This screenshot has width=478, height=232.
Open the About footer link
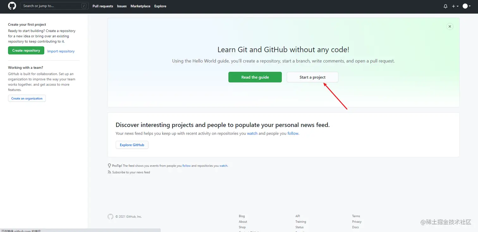coord(243,222)
